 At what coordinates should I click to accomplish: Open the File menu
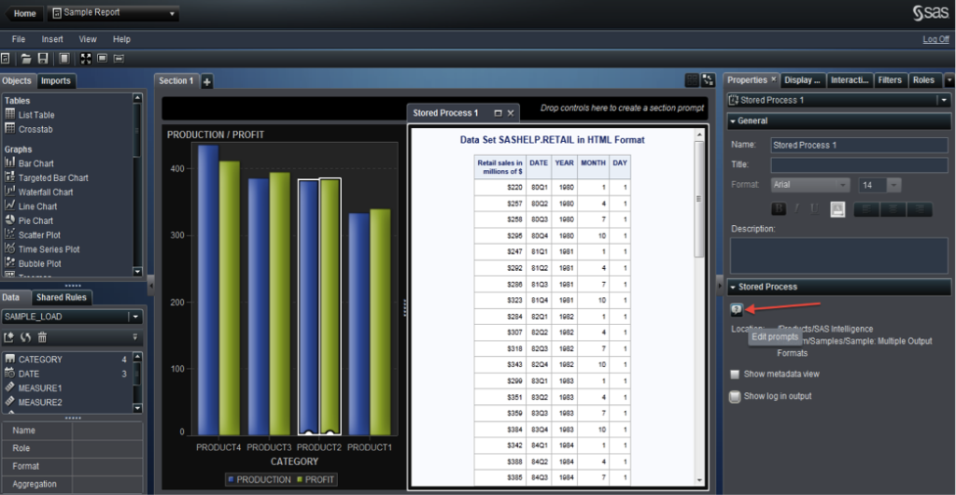(19, 39)
